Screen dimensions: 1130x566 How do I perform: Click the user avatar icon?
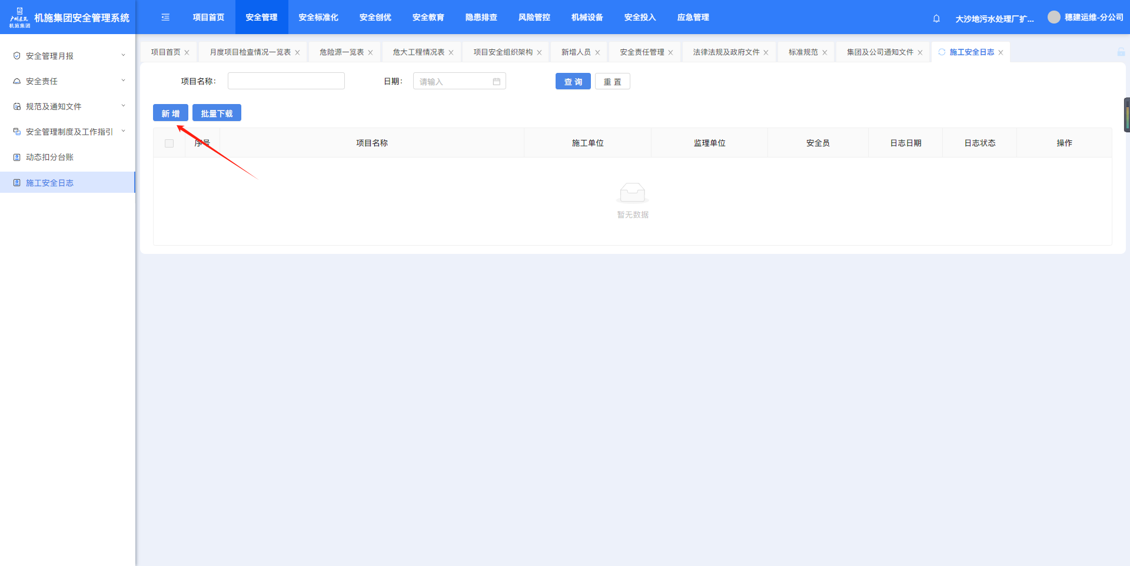(x=1053, y=18)
